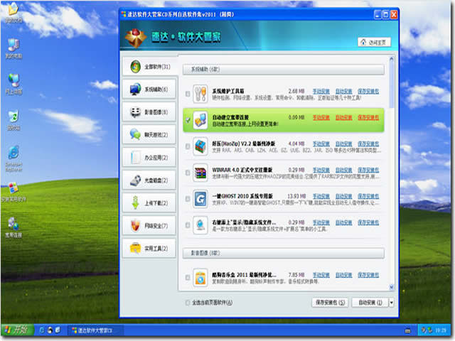Click the WINRAR 4.0 books icon
The height and width of the screenshot is (341, 455).
coord(200,173)
